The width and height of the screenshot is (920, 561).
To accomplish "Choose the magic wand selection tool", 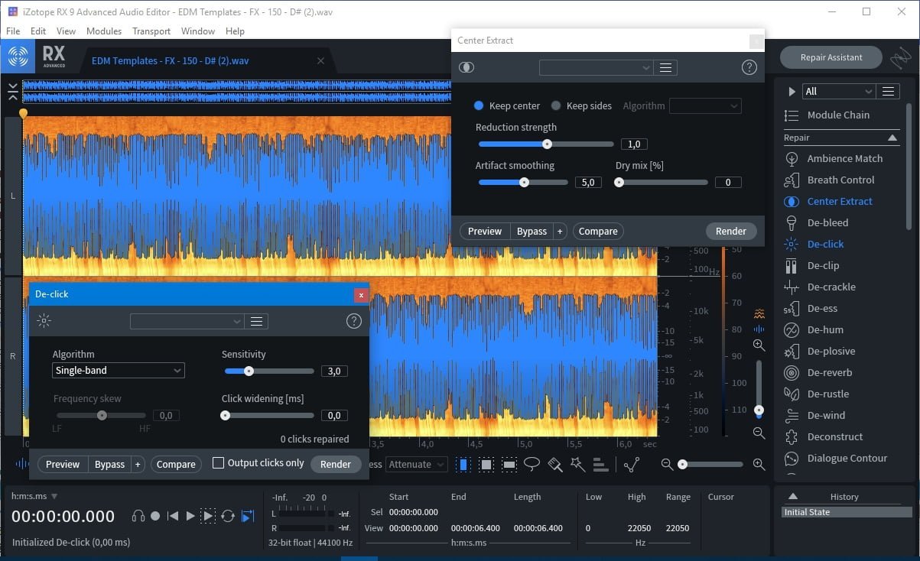I will [577, 464].
